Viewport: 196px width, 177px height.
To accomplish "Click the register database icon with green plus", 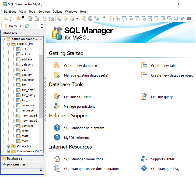I will [6, 19].
